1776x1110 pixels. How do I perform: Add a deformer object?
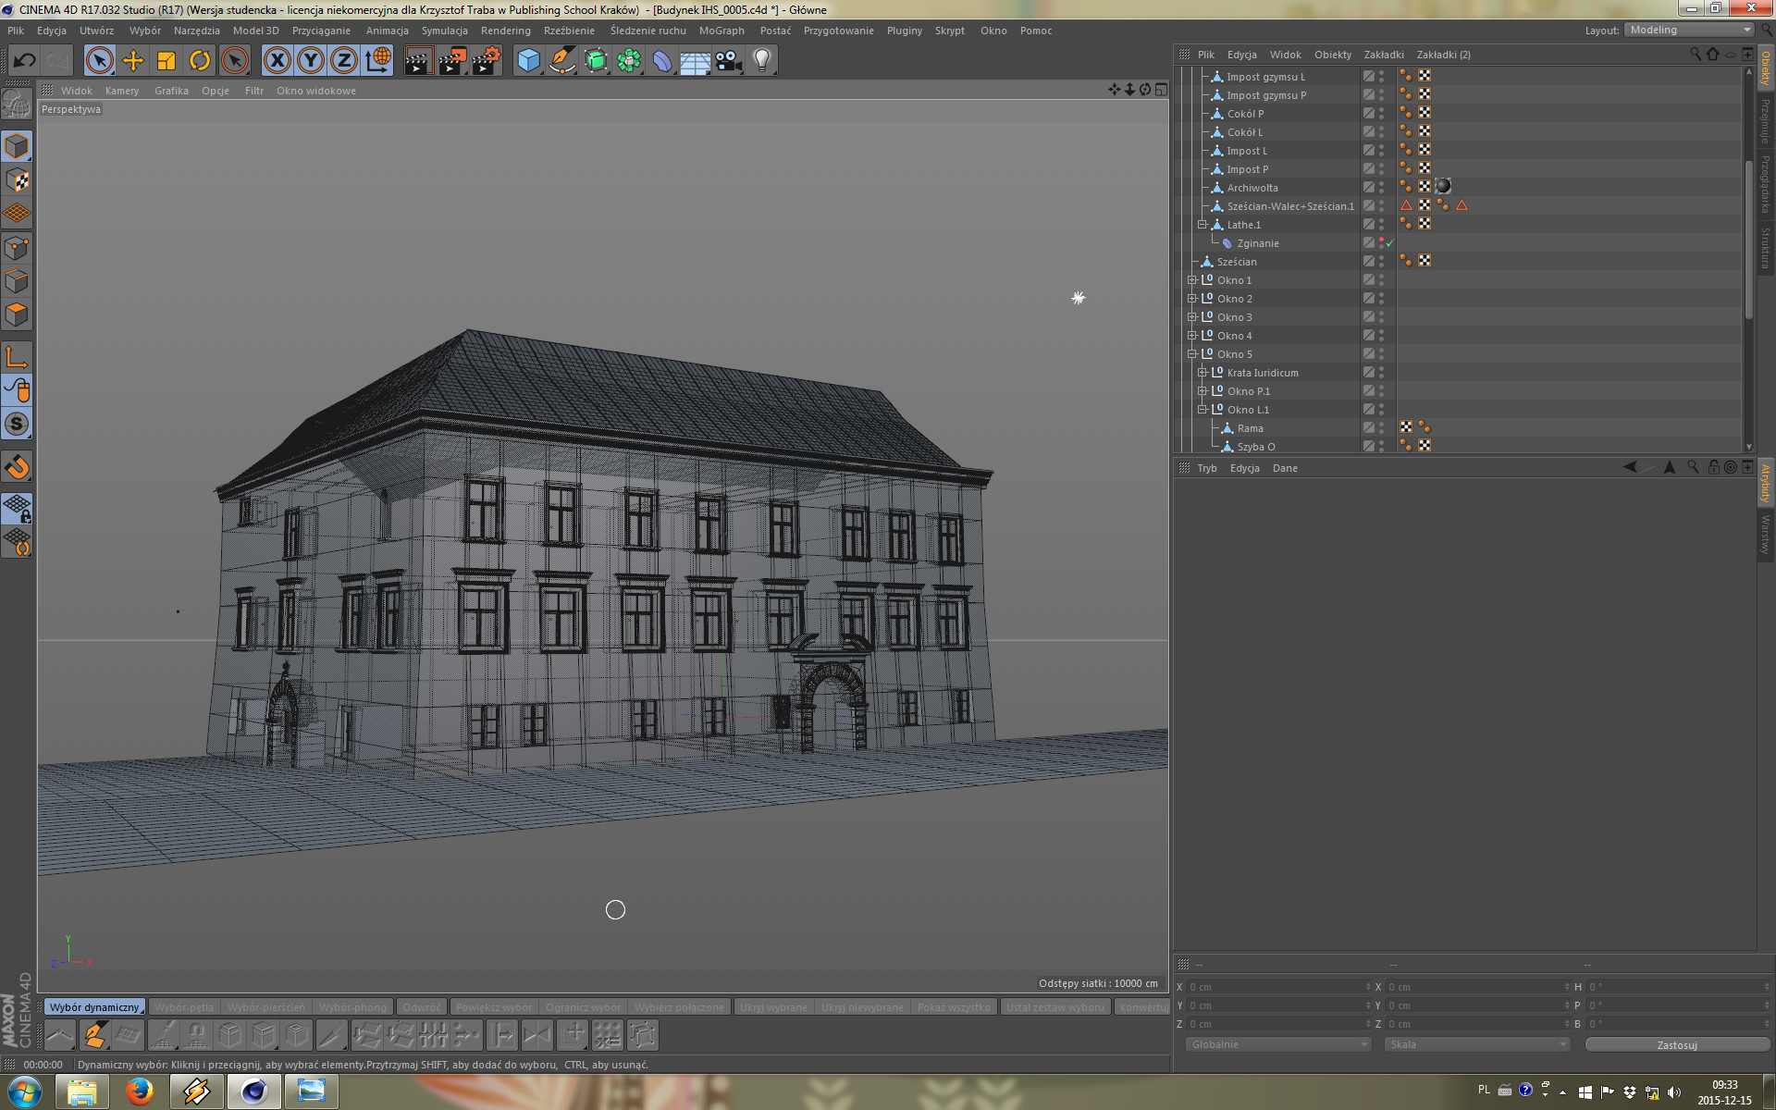coord(662,61)
